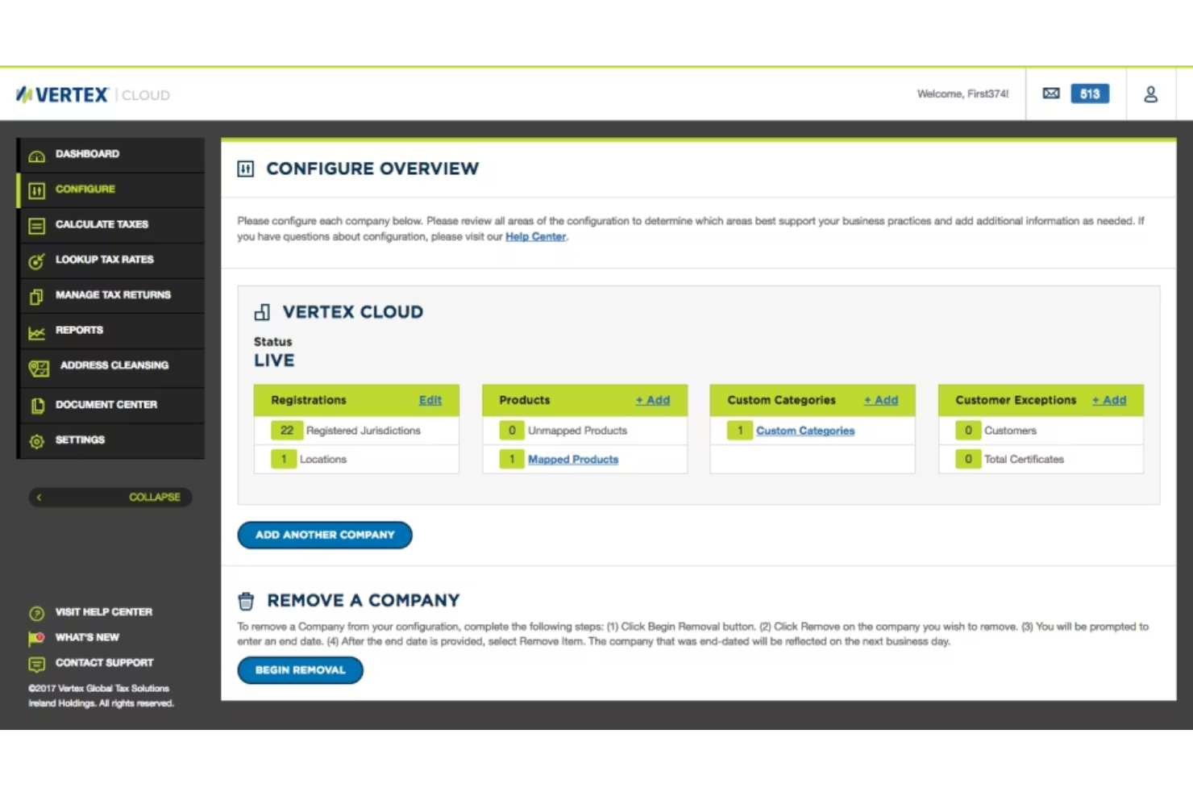Click the Customers count row
1193x796 pixels.
tap(1041, 431)
